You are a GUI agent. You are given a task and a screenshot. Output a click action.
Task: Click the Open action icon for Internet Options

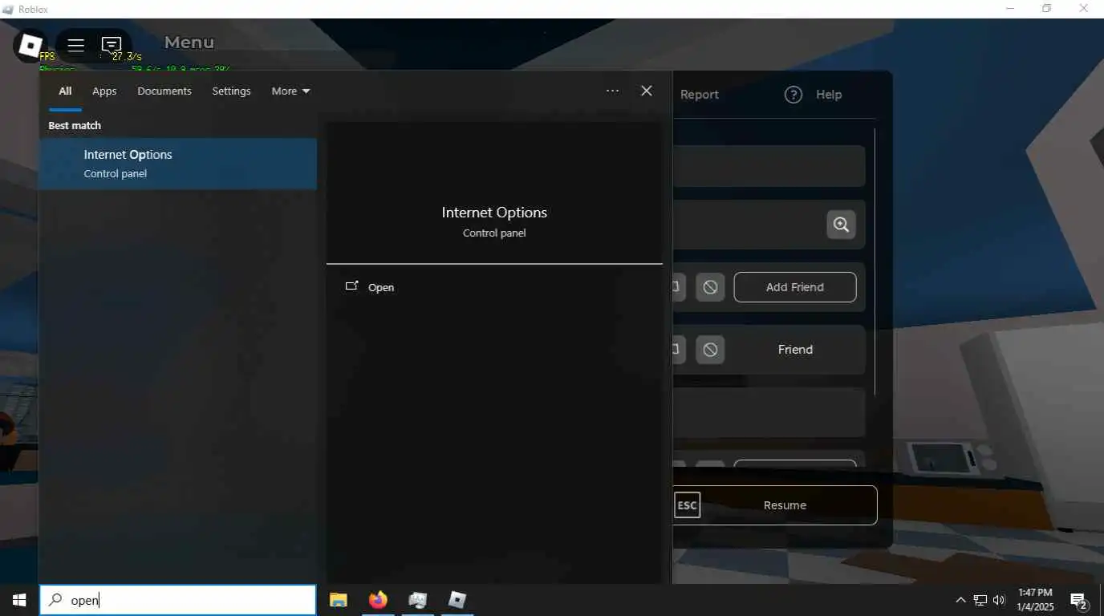(x=351, y=286)
